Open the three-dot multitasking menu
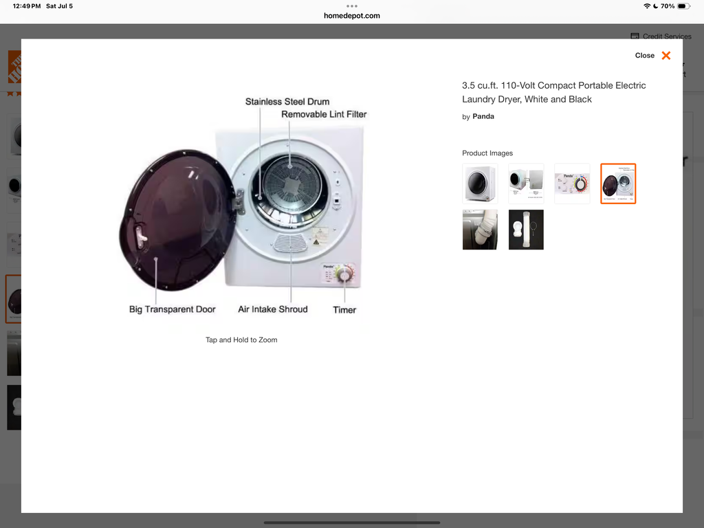Viewport: 704px width, 528px height. [x=352, y=5]
